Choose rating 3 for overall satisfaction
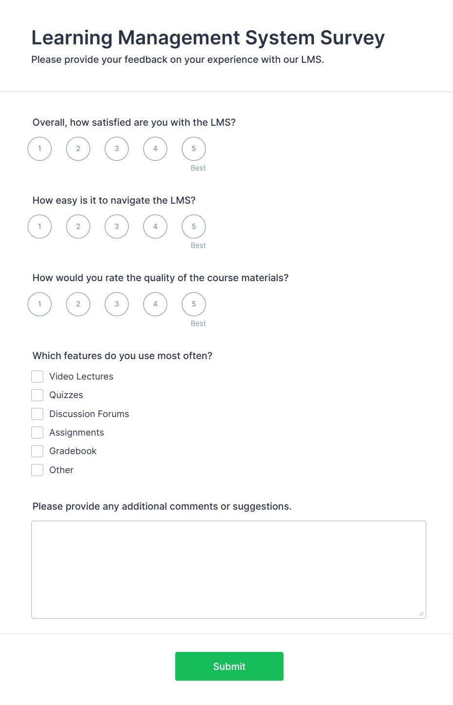Image resolution: width=453 pixels, height=705 pixels. tap(116, 149)
